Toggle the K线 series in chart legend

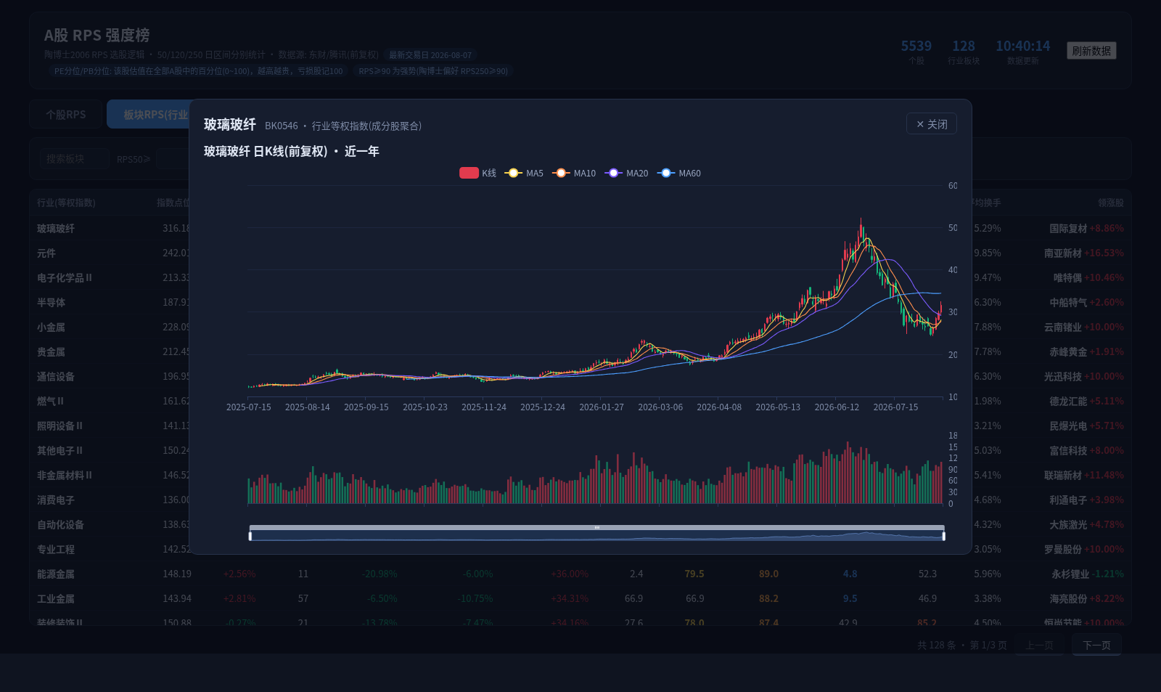tap(478, 174)
